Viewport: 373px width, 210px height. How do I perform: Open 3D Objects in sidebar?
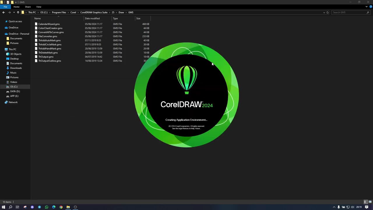(x=16, y=54)
